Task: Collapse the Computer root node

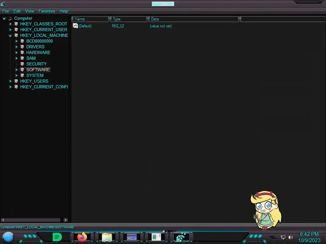Action: (x=4, y=18)
